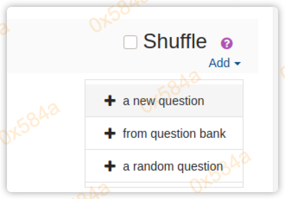The width and height of the screenshot is (285, 199).
Task: Click the vertical scrollbar on the right edge
Action: point(275,99)
